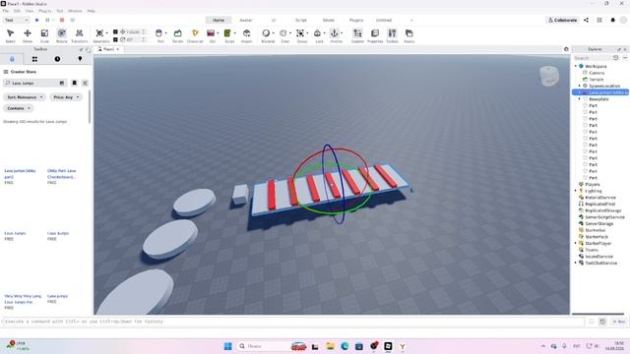Screen dimensions: 630x354
Task: Click the view orientation cube in viewport
Action: click(549, 76)
